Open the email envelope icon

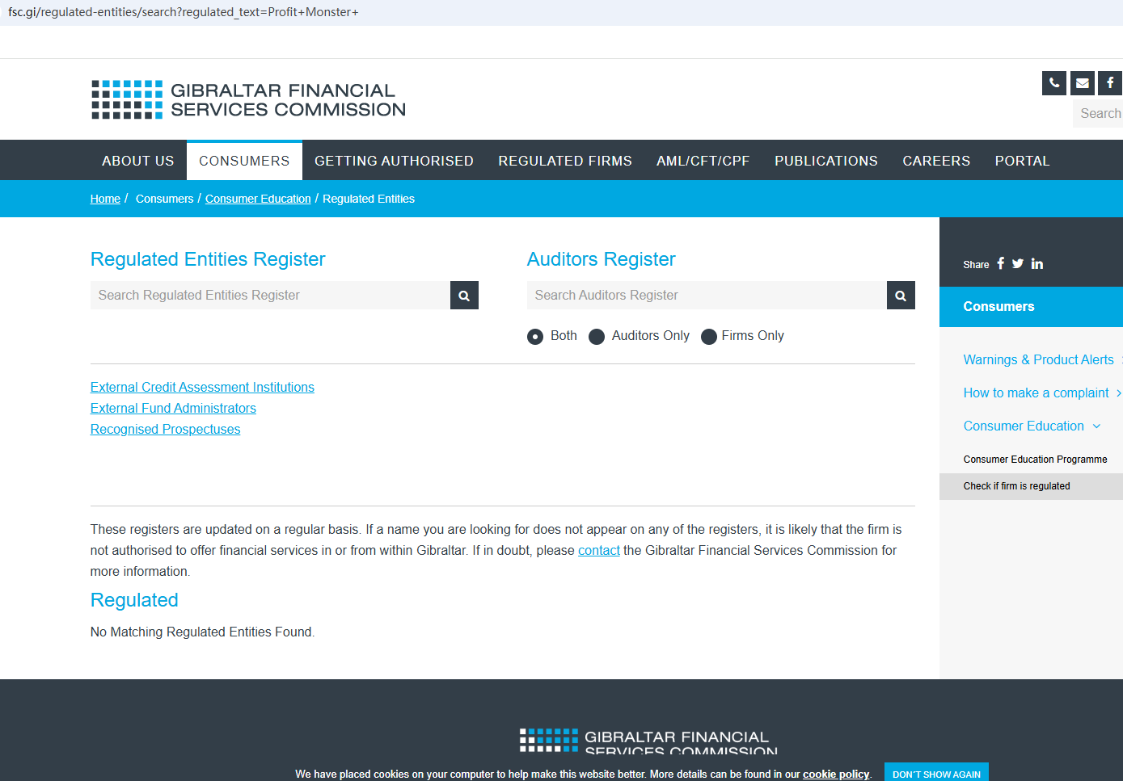[1083, 83]
